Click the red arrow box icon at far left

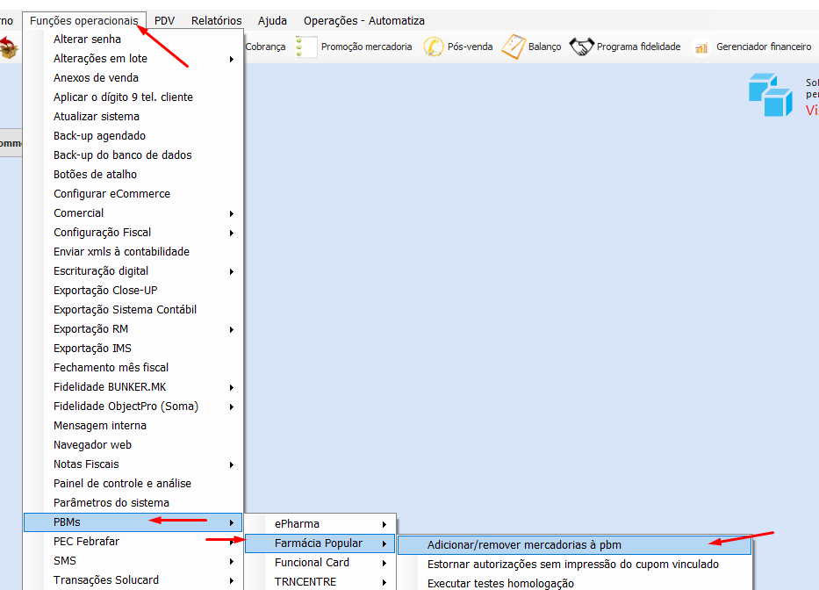tap(9, 47)
